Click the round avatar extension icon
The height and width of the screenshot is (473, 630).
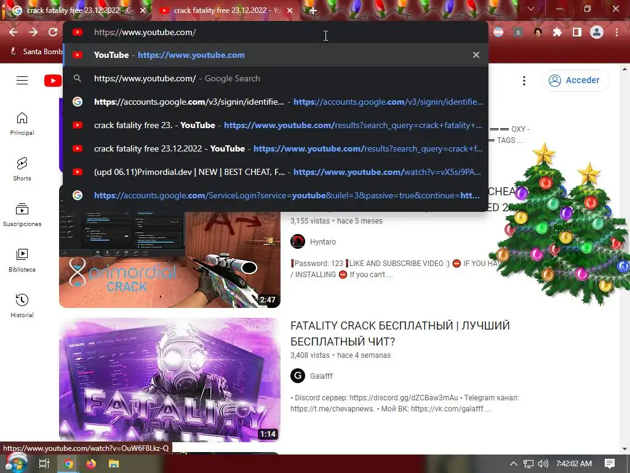point(538,32)
